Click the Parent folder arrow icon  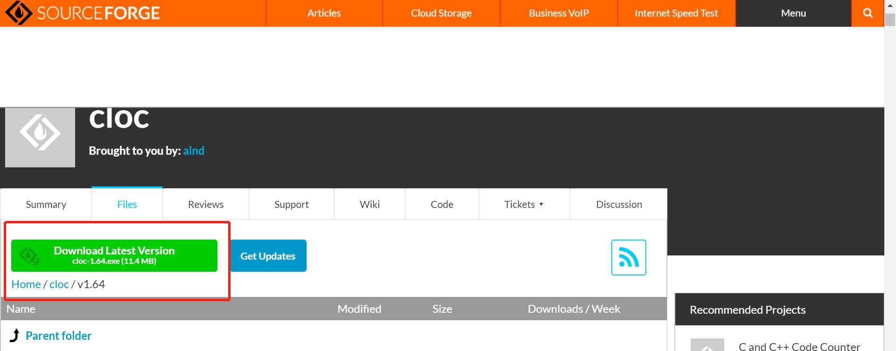click(x=15, y=335)
